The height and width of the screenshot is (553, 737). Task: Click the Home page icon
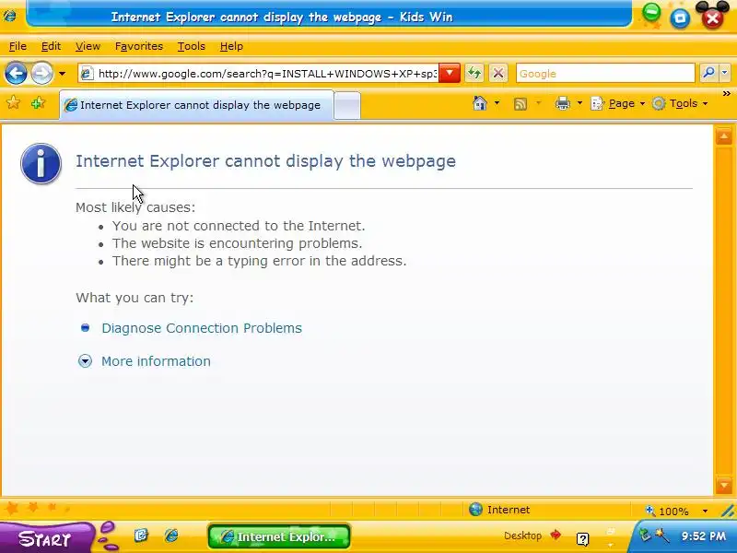tap(479, 103)
